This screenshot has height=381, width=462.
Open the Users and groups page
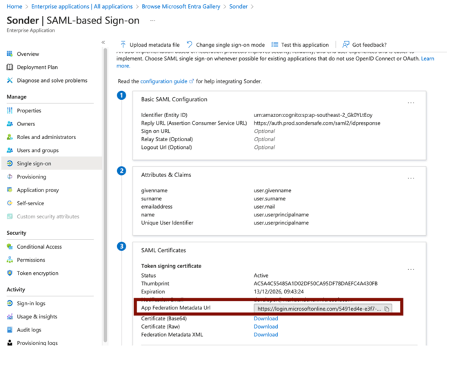click(x=37, y=150)
